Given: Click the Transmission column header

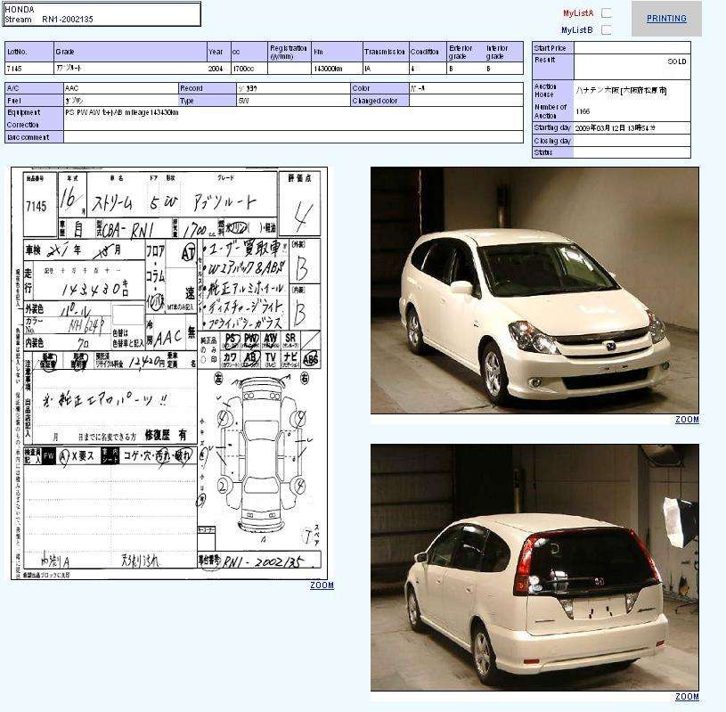Looking at the screenshot, I should 384,52.
